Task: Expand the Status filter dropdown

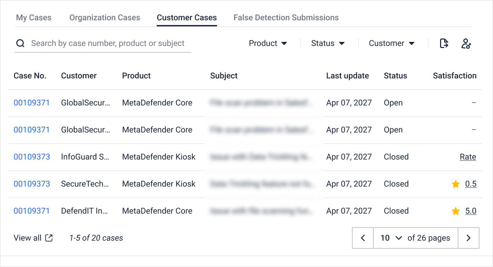Action: 328,43
